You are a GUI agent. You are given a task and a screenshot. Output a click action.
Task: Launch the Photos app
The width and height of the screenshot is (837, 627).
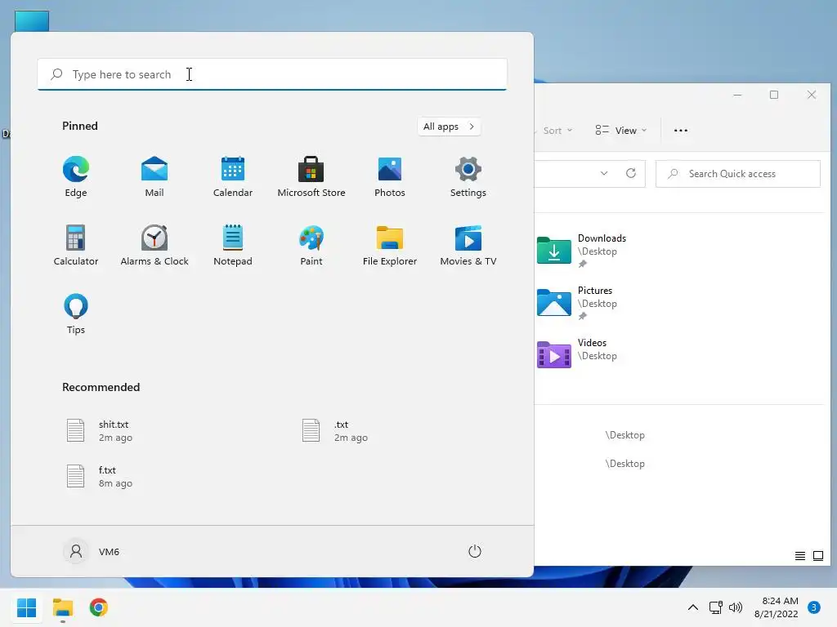(390, 177)
